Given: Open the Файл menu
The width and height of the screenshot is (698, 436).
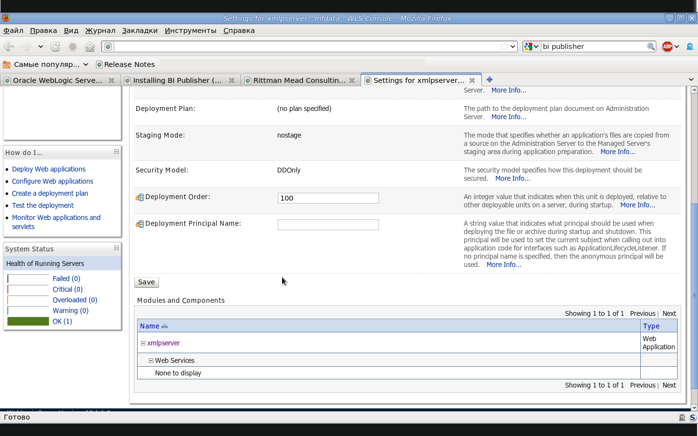Looking at the screenshot, I should pyautogui.click(x=14, y=31).
